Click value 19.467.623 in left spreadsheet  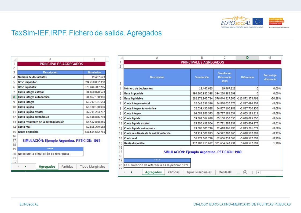(x=94, y=77)
